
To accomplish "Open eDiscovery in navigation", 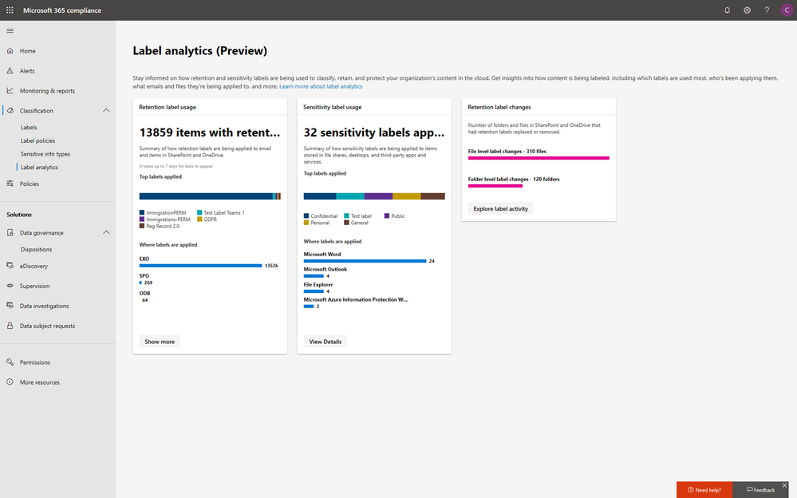I will coord(34,266).
